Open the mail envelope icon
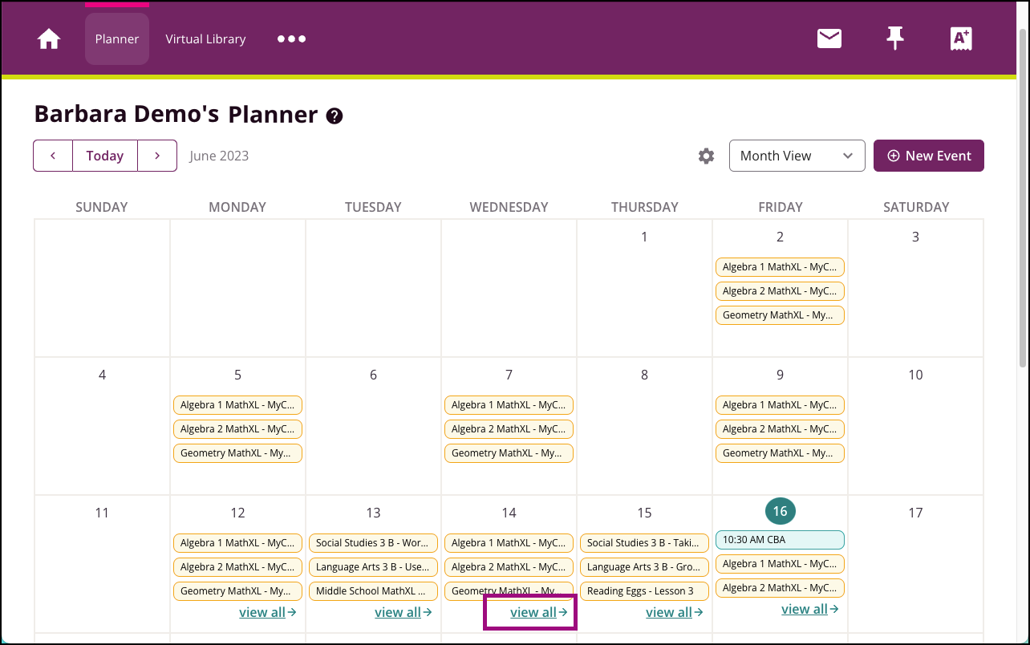The width and height of the screenshot is (1030, 645). click(x=829, y=38)
